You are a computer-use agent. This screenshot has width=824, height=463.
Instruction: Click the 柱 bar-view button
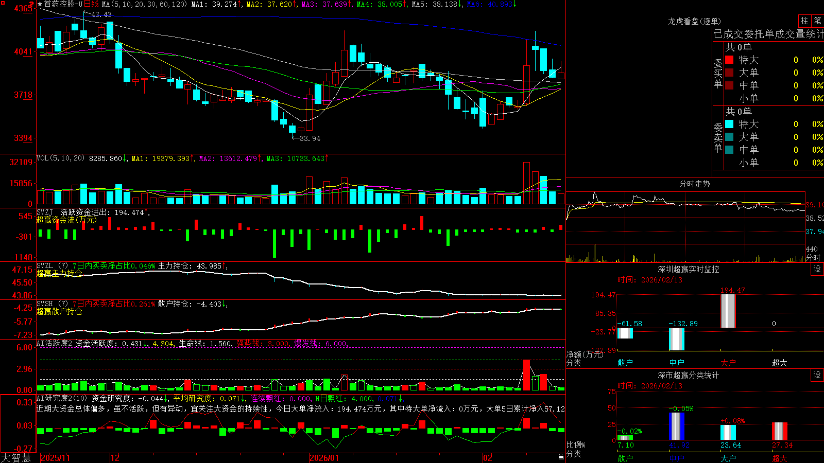[x=804, y=21]
